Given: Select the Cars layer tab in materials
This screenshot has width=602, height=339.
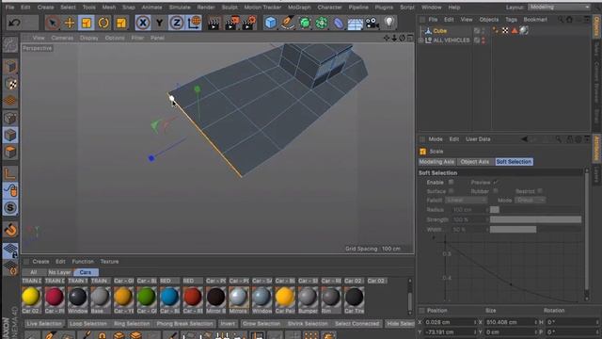Looking at the screenshot, I should pos(86,272).
